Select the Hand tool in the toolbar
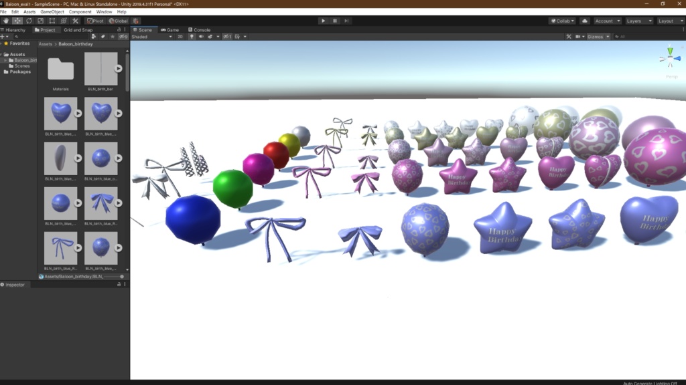This screenshot has width=686, height=385. point(5,21)
